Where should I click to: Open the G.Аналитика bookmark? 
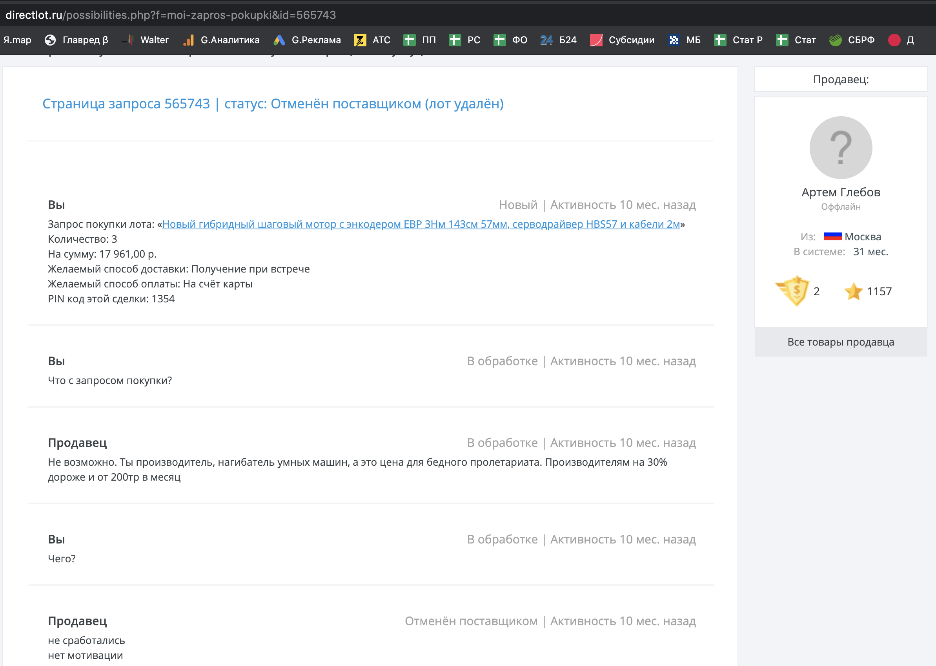[x=229, y=40]
